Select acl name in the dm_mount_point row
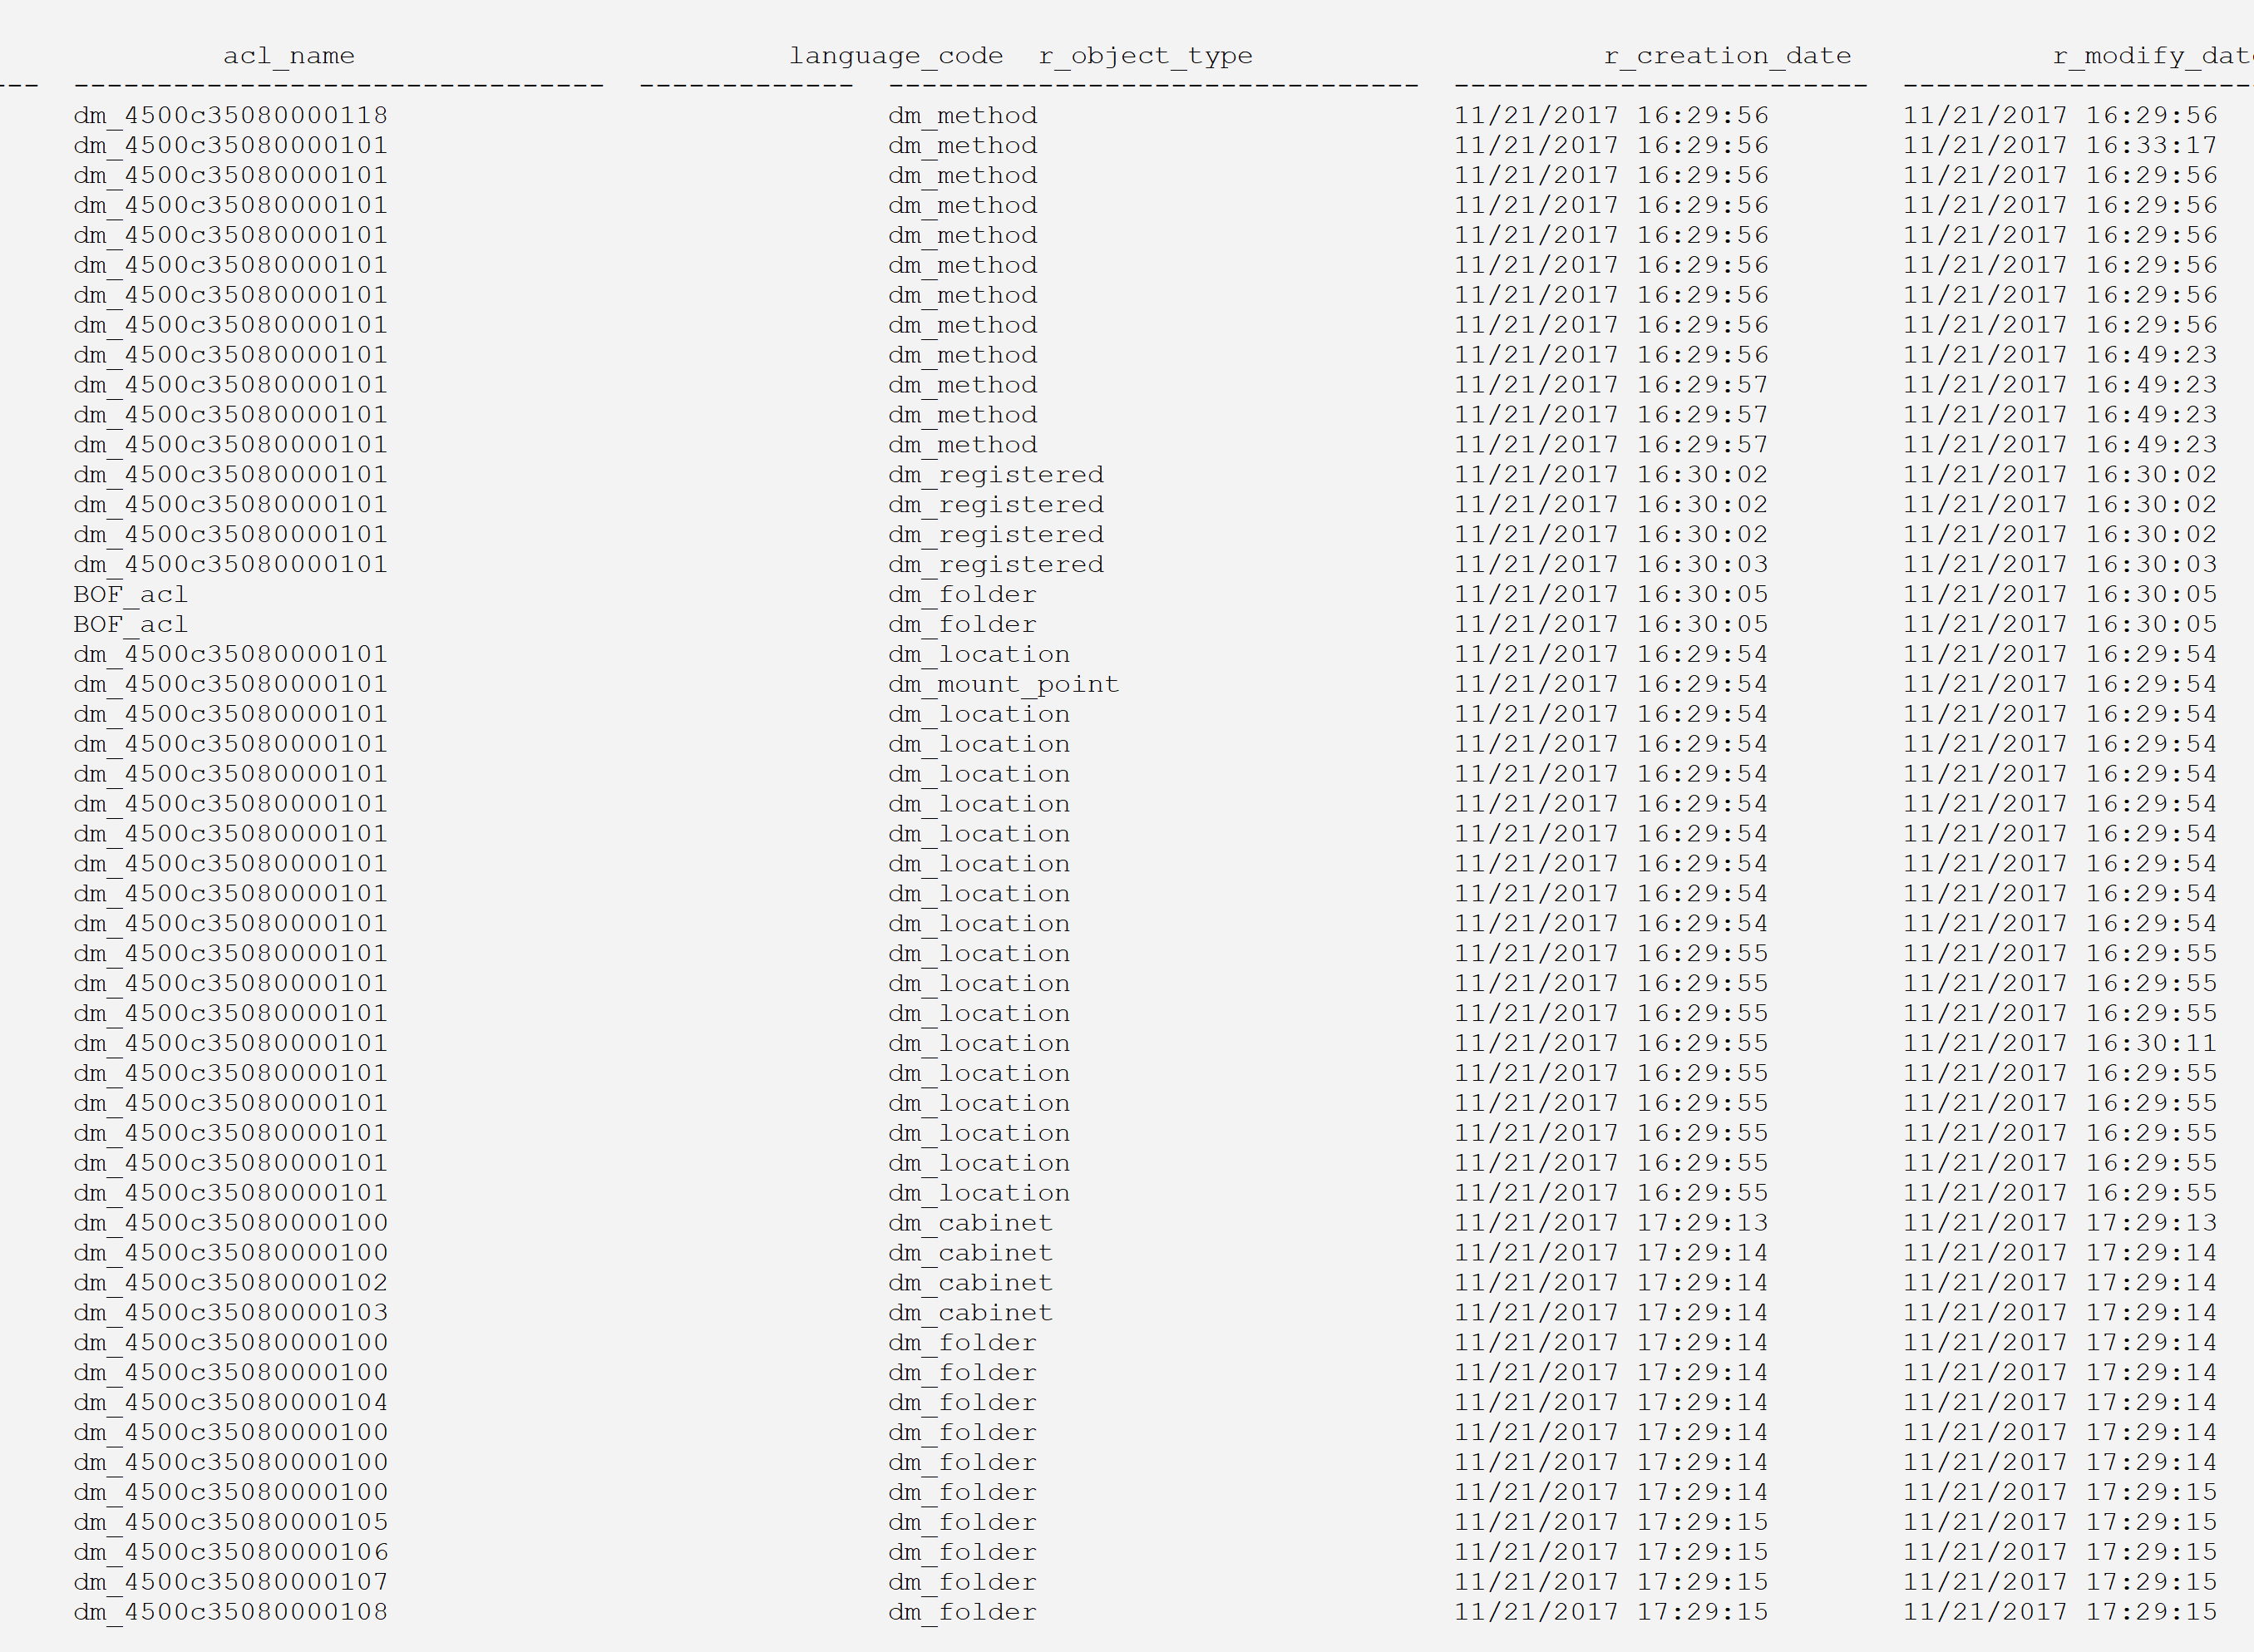This screenshot has height=1652, width=2254. coord(231,685)
